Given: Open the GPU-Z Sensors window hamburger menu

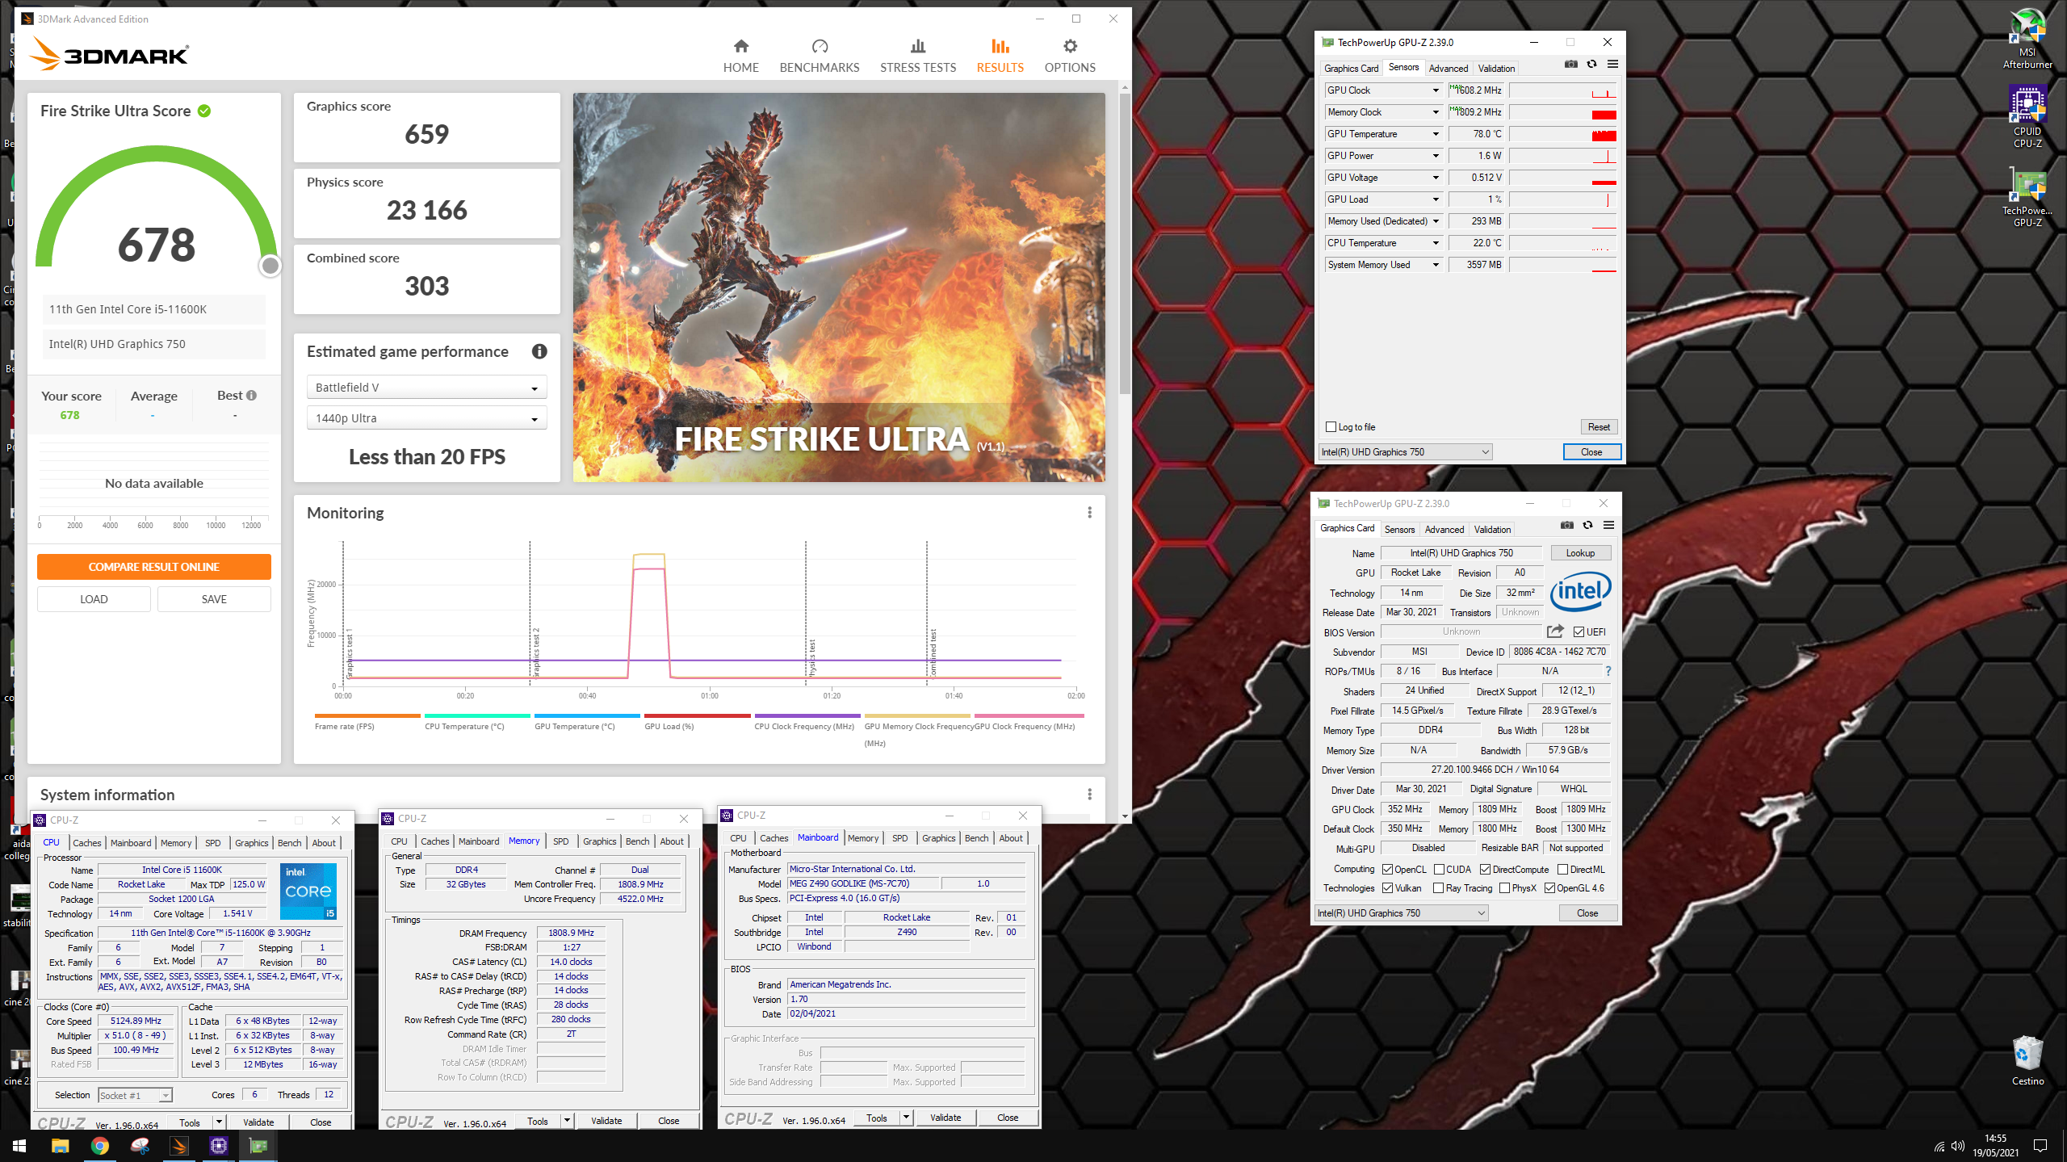Looking at the screenshot, I should coord(1612,65).
